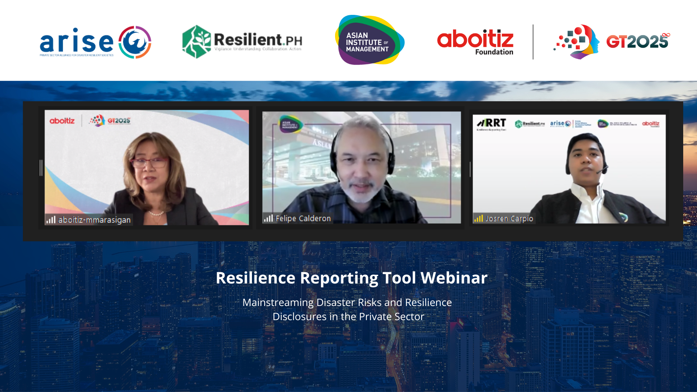This screenshot has width=697, height=392.
Task: Click aboitiz logo in Josren Carpio's tile
Action: tap(651, 124)
